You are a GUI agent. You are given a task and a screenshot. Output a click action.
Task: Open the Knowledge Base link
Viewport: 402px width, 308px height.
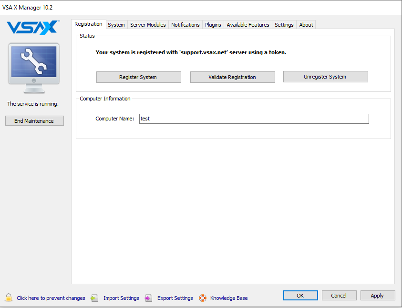[229, 298]
